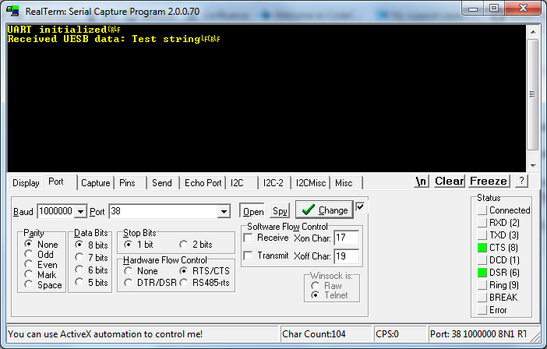
Task: Click the black terminal output area
Action: coord(266,98)
